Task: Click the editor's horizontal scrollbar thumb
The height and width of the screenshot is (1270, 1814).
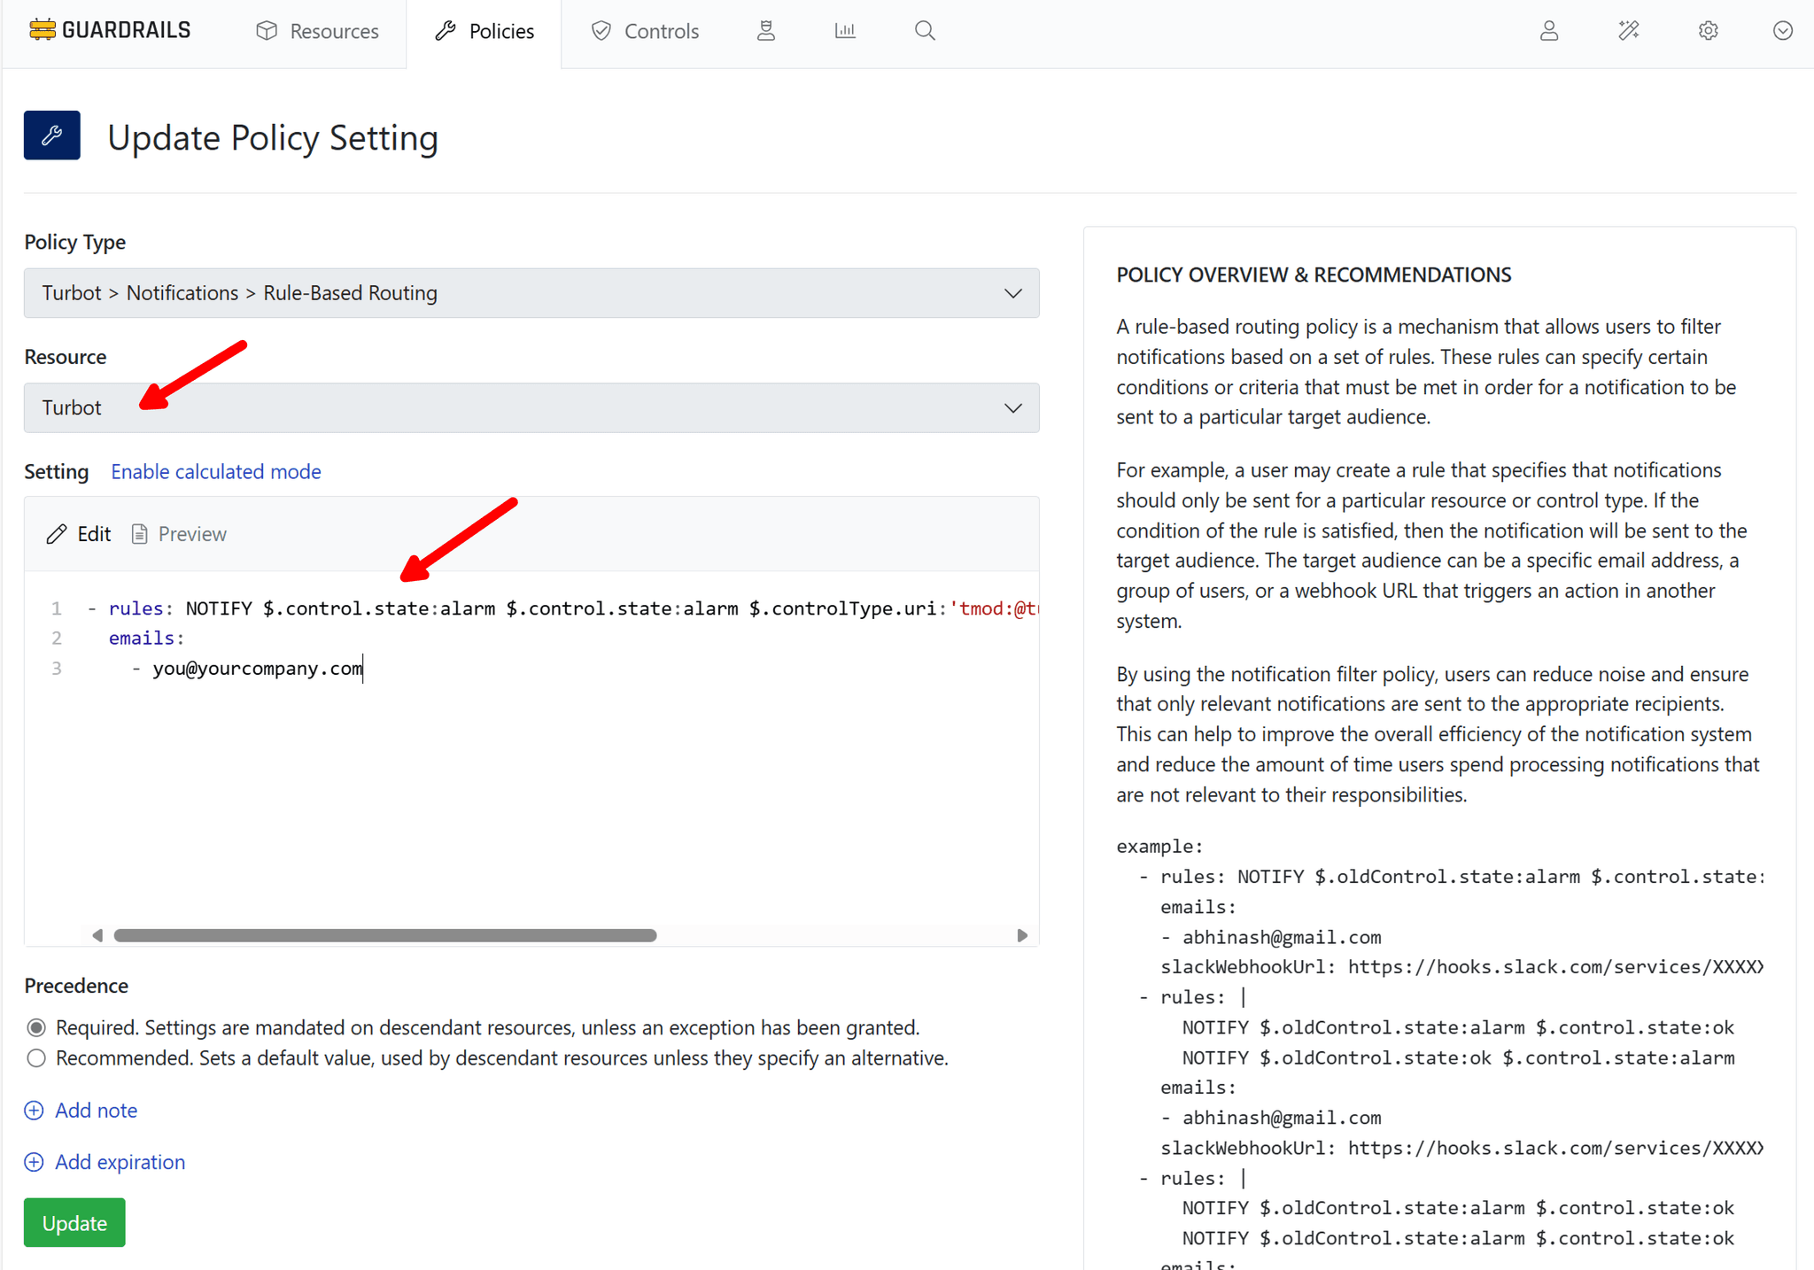Action: tap(385, 936)
